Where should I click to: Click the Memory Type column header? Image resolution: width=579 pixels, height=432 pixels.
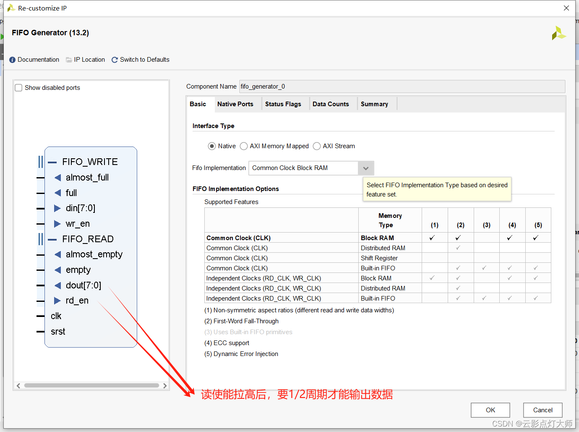coord(390,220)
